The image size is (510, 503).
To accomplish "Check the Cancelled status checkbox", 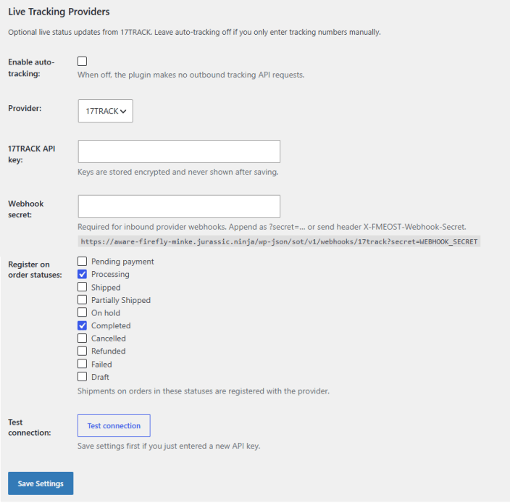I will click(x=83, y=338).
